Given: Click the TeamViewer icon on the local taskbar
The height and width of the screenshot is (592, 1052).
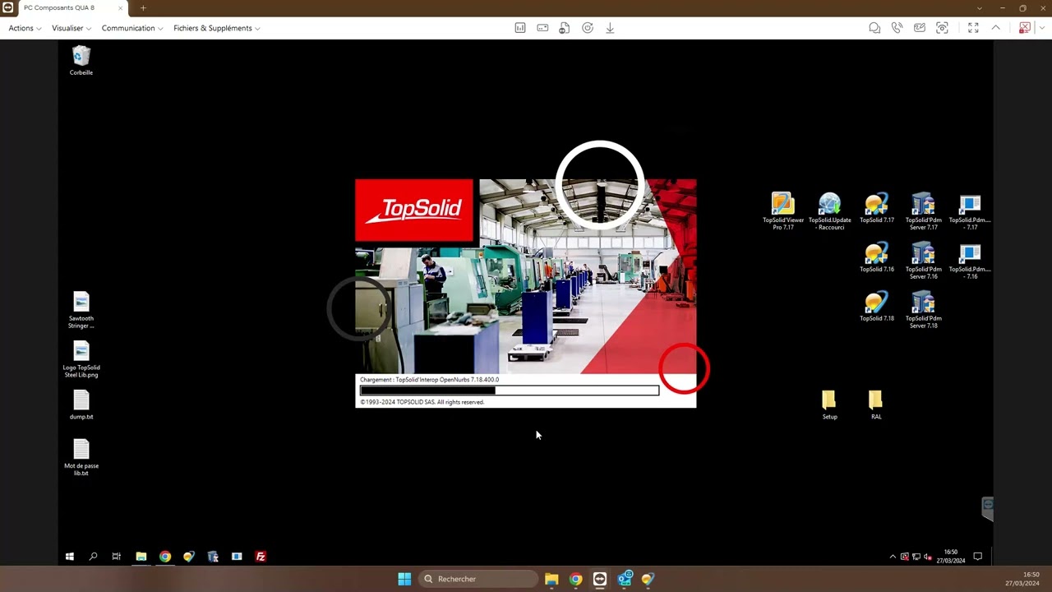Looking at the screenshot, I should pos(600,579).
